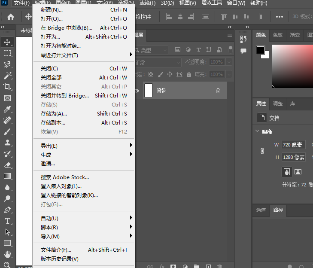The width and height of the screenshot is (313, 268).
Task: Select the Rectangle shape tool
Action: [7, 243]
